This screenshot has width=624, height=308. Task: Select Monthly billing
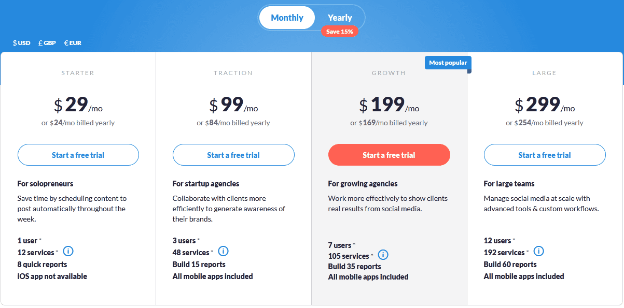[x=287, y=17]
